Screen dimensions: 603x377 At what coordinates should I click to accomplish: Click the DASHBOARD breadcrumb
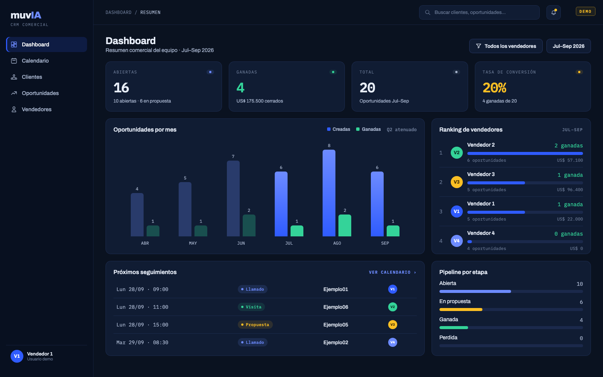click(x=118, y=12)
